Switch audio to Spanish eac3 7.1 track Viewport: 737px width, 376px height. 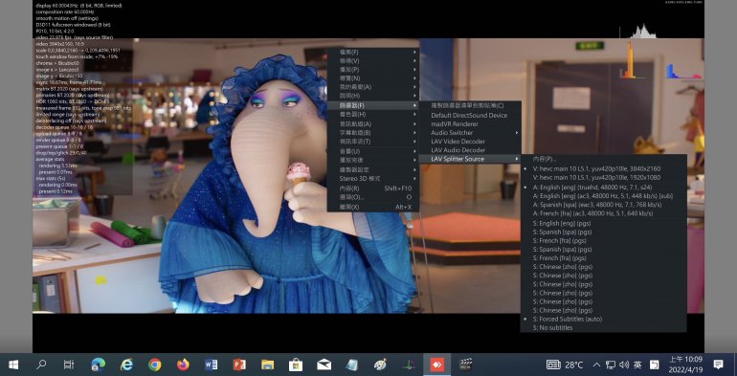(597, 205)
